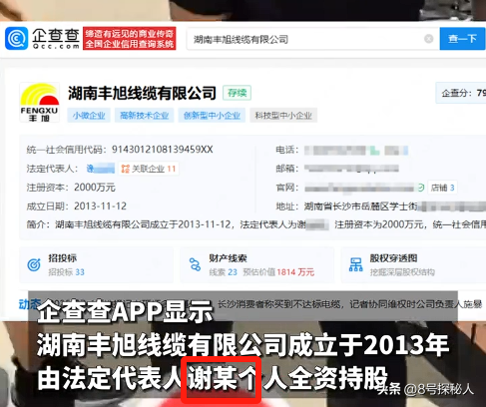Click the Qcc.com 企查查 logo

[x=42, y=39]
